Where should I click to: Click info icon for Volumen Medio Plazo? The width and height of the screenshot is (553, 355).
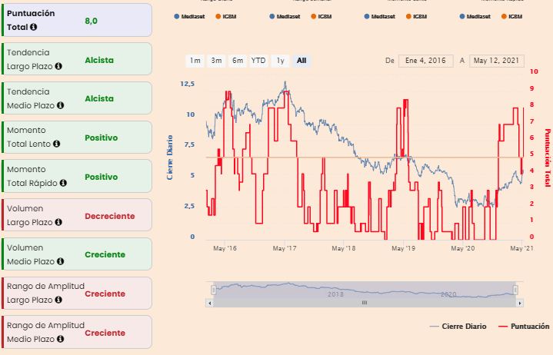(x=60, y=261)
